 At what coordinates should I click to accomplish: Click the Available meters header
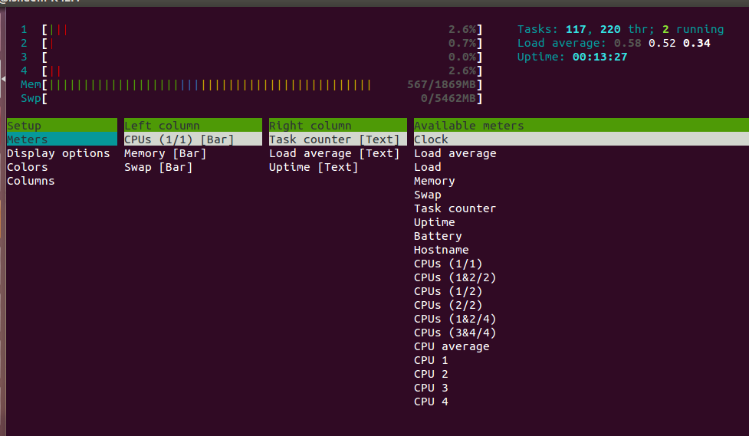[581, 125]
